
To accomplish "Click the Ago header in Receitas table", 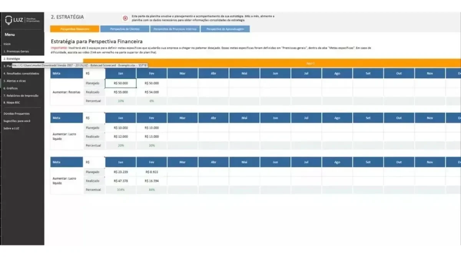I will point(337,73).
